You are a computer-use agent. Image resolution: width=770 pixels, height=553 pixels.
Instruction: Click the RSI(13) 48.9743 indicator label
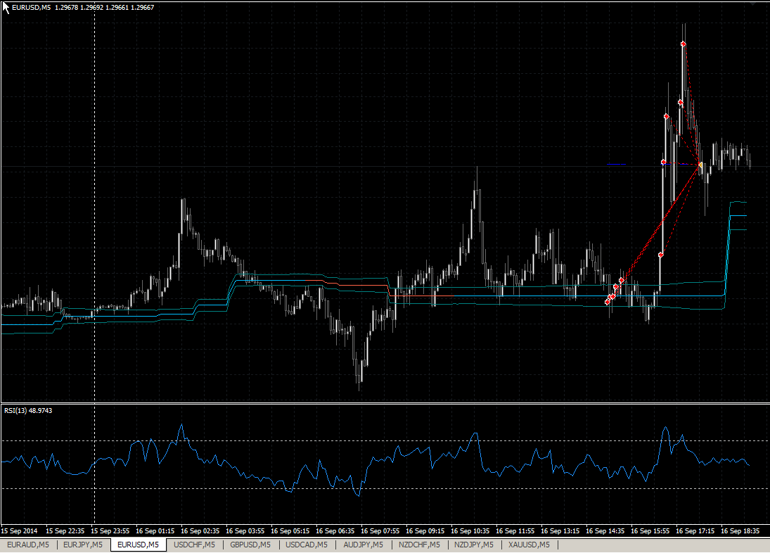[x=28, y=411]
